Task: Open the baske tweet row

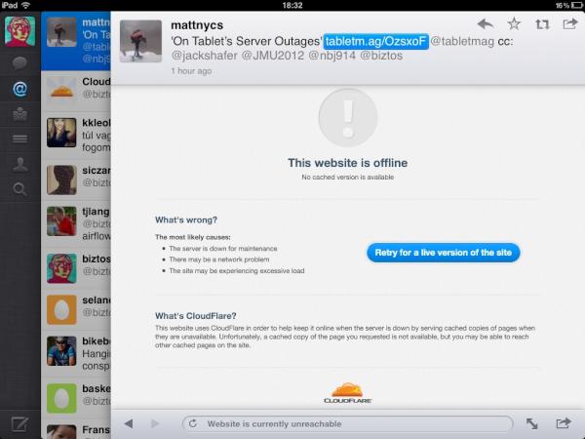Action: [76, 397]
